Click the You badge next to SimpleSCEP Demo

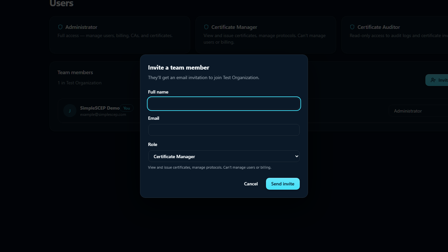click(127, 108)
